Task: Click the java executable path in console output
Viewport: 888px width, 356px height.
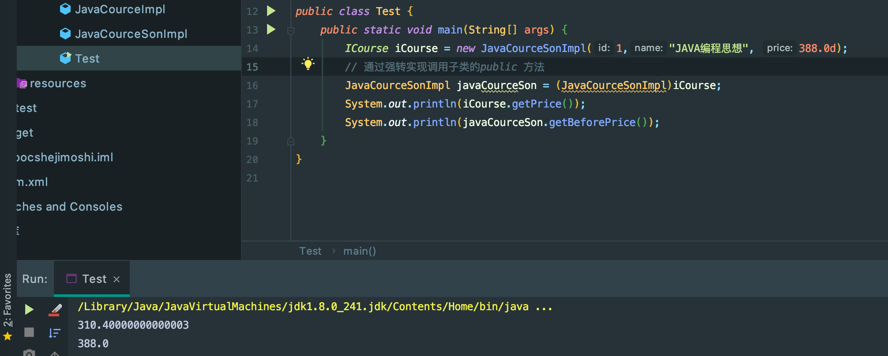Action: (315, 306)
